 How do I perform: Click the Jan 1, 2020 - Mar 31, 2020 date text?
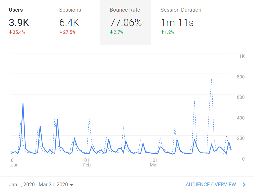[x=38, y=185]
